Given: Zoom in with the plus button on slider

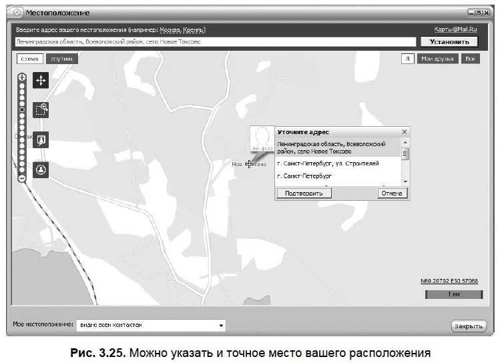Looking at the screenshot, I should [21, 77].
